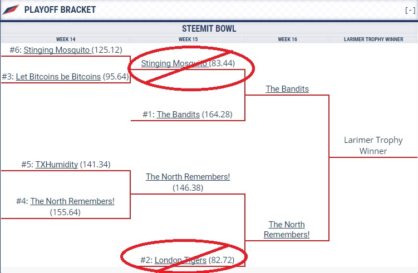418x273 pixels.
Task: Click the Week 14 column header
Action: click(x=66, y=39)
